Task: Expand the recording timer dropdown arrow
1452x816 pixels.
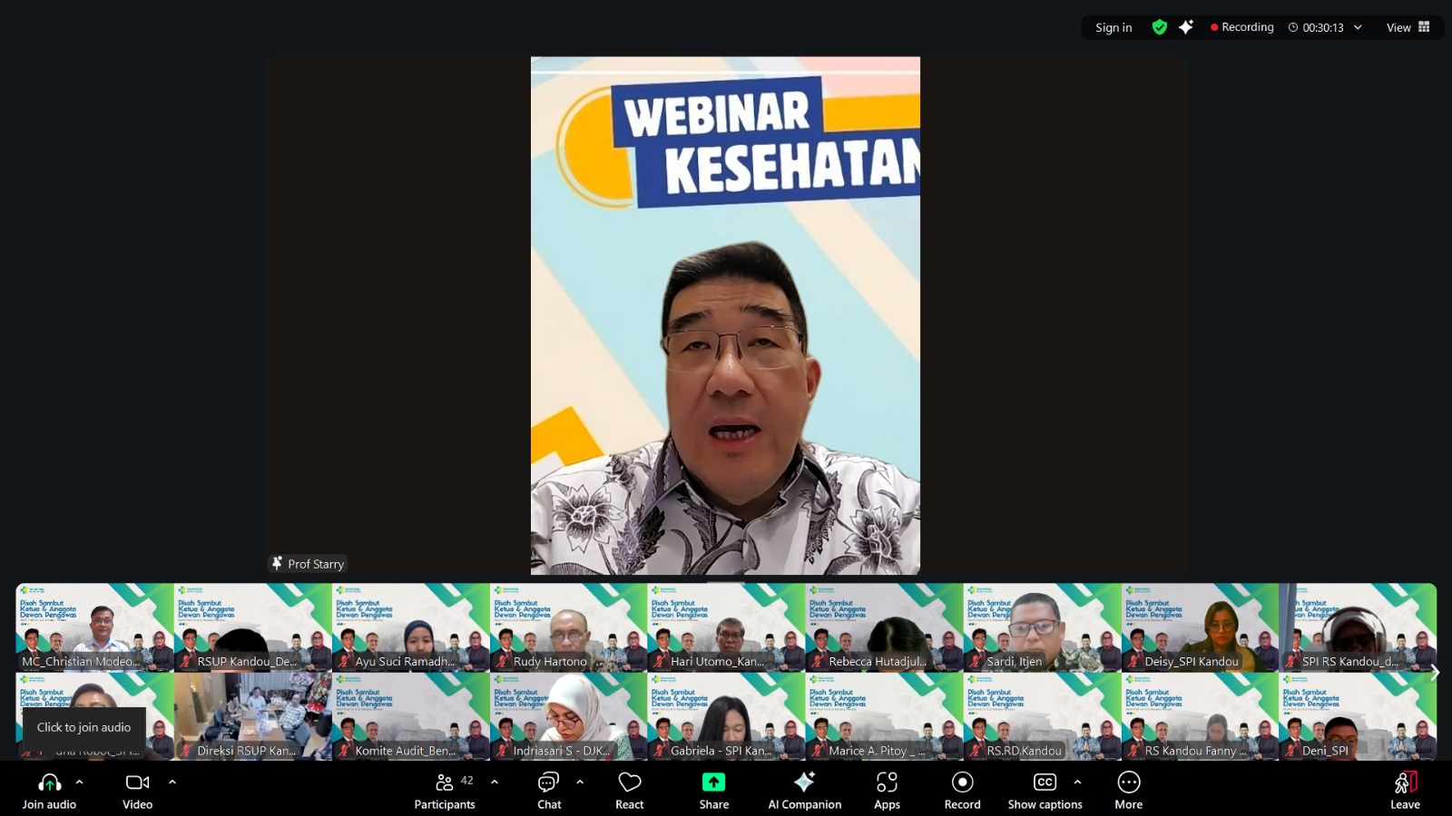Action: (x=1358, y=27)
